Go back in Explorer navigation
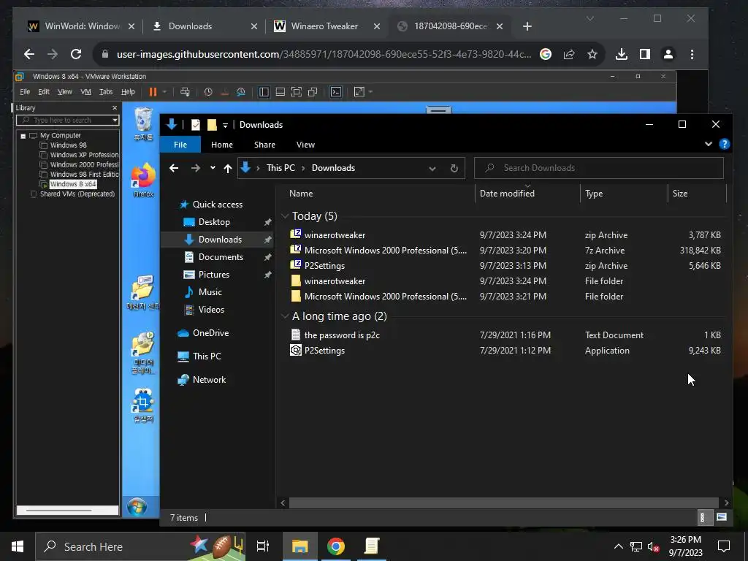 point(174,168)
